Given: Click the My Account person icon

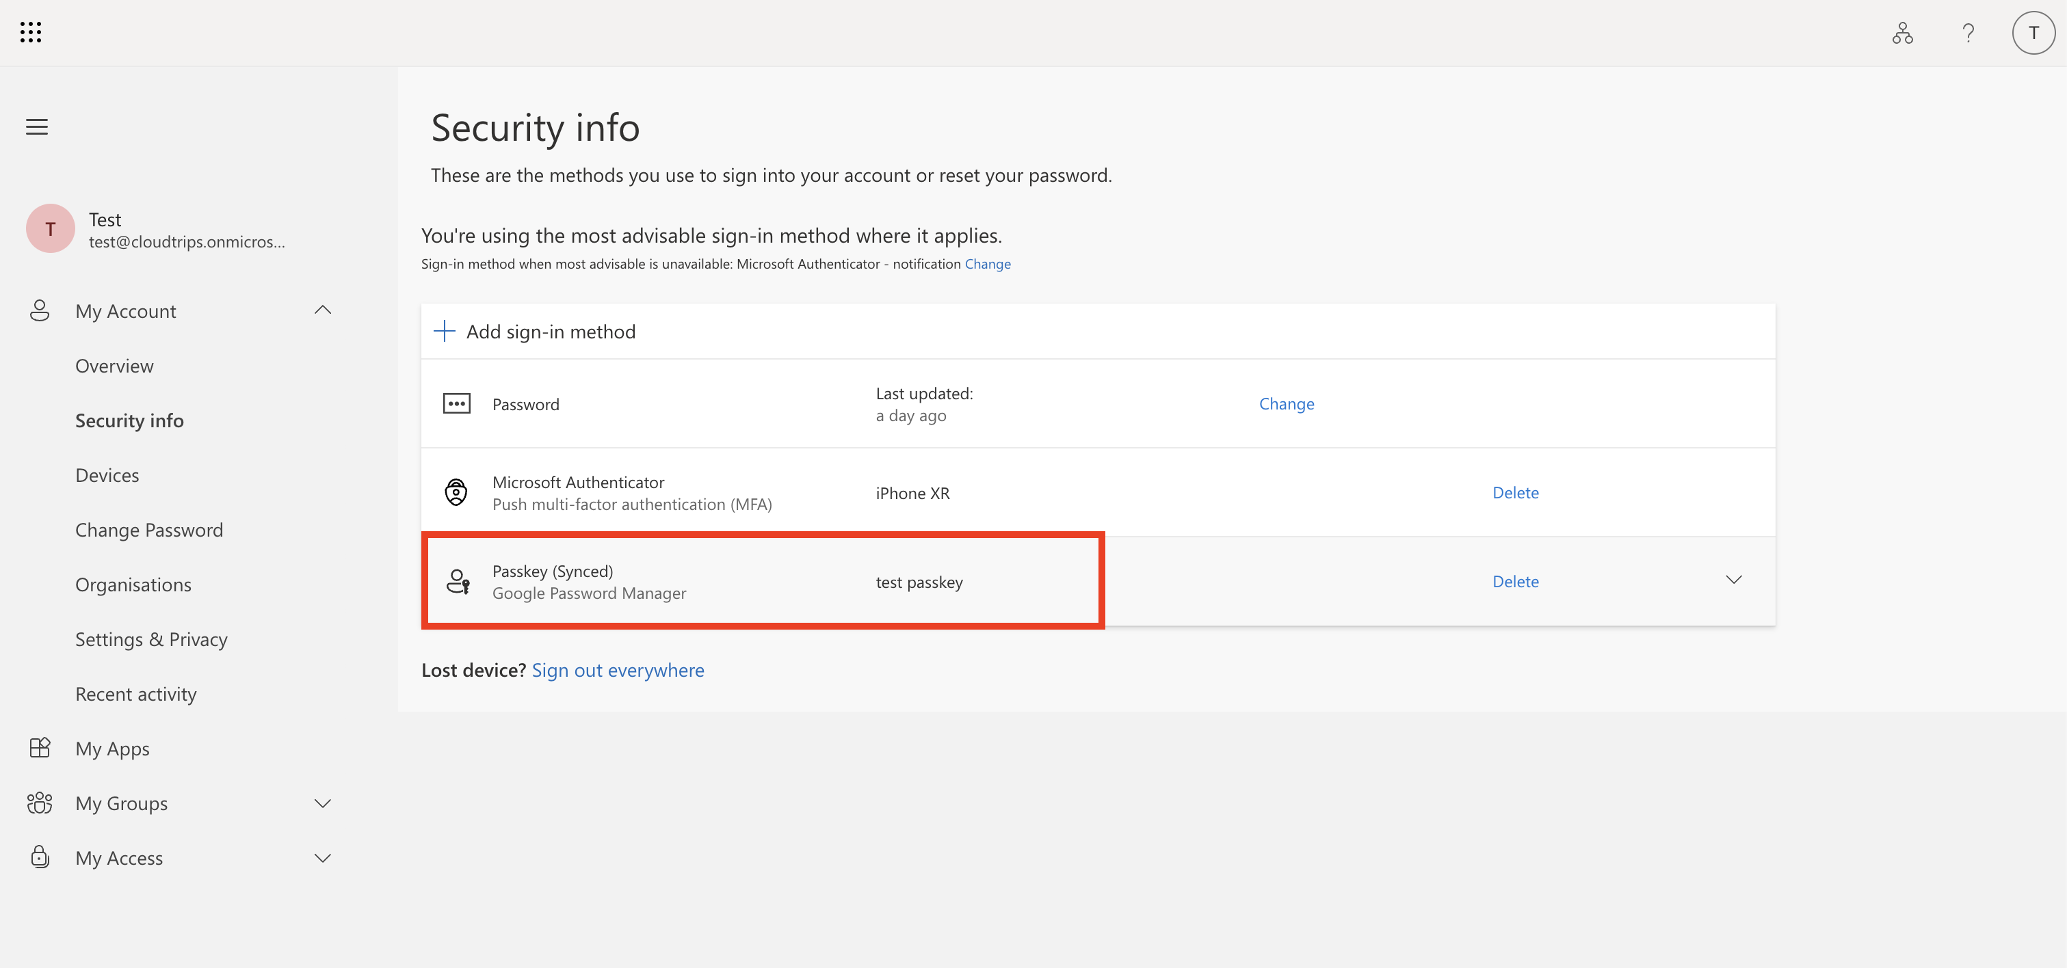Looking at the screenshot, I should pos(39,310).
